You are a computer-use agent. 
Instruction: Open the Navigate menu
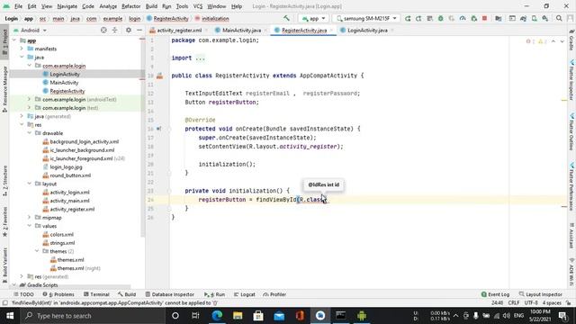tap(67, 6)
